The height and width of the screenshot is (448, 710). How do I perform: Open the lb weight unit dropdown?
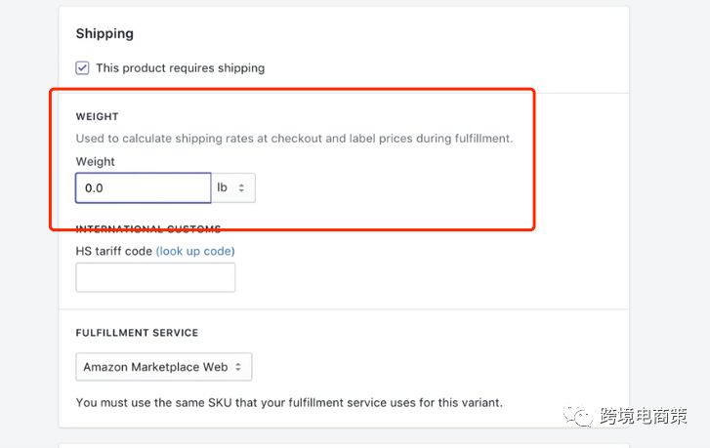(x=233, y=187)
